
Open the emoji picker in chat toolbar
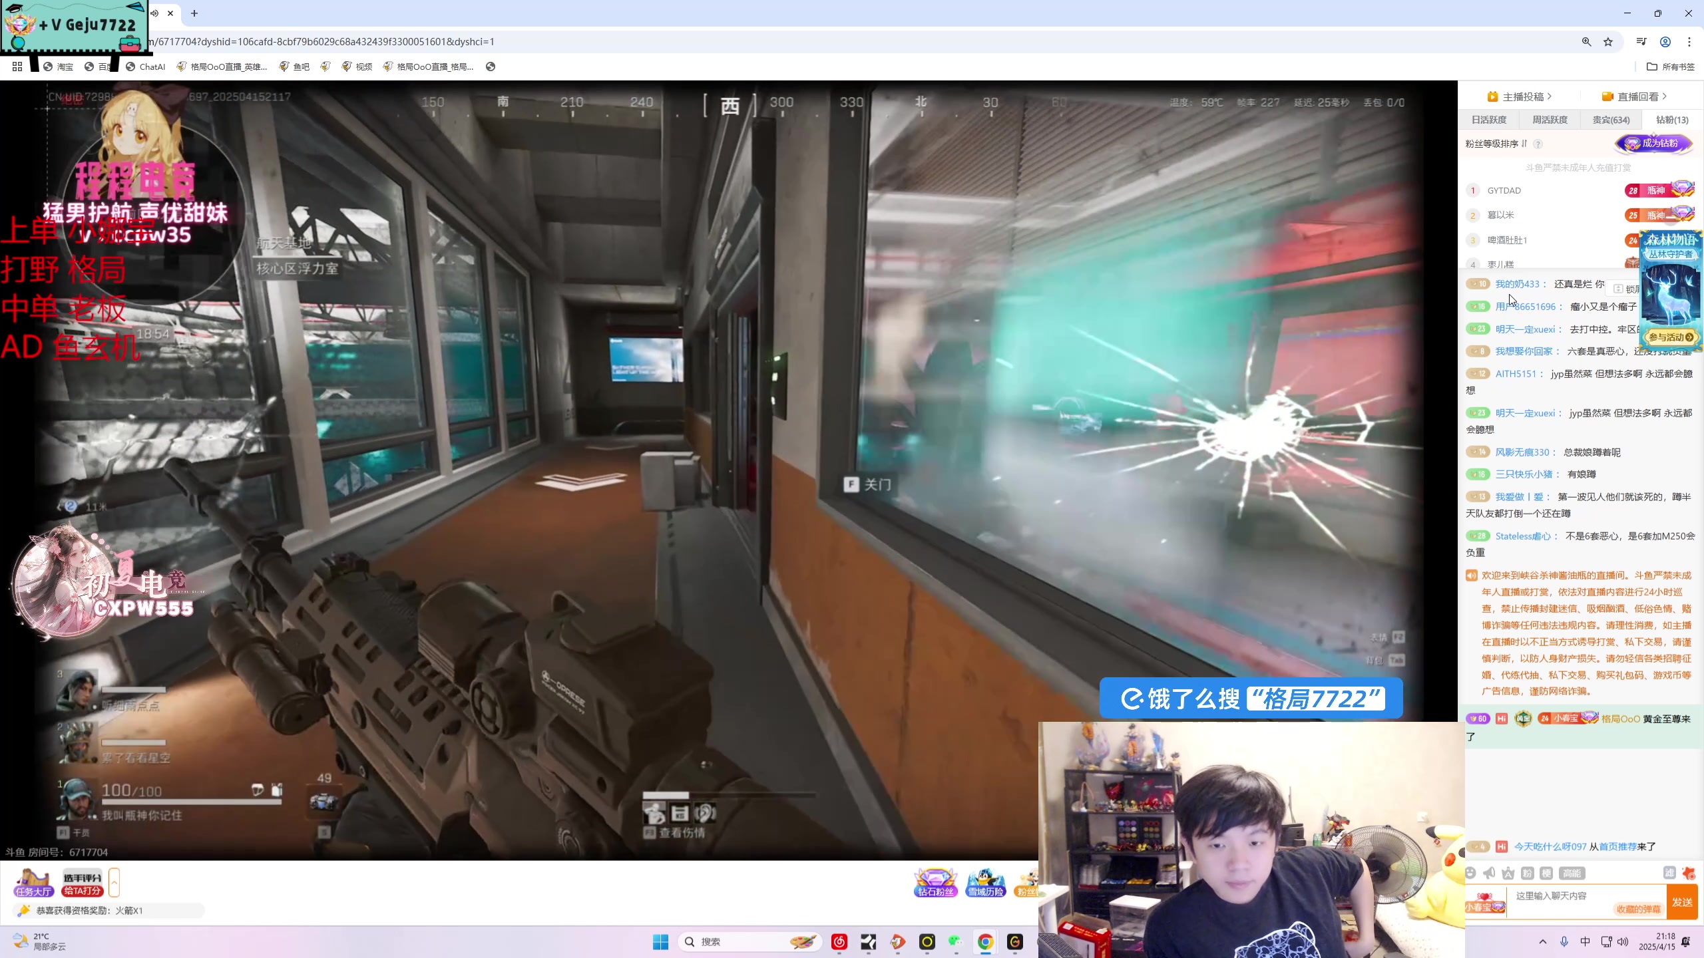(1471, 873)
